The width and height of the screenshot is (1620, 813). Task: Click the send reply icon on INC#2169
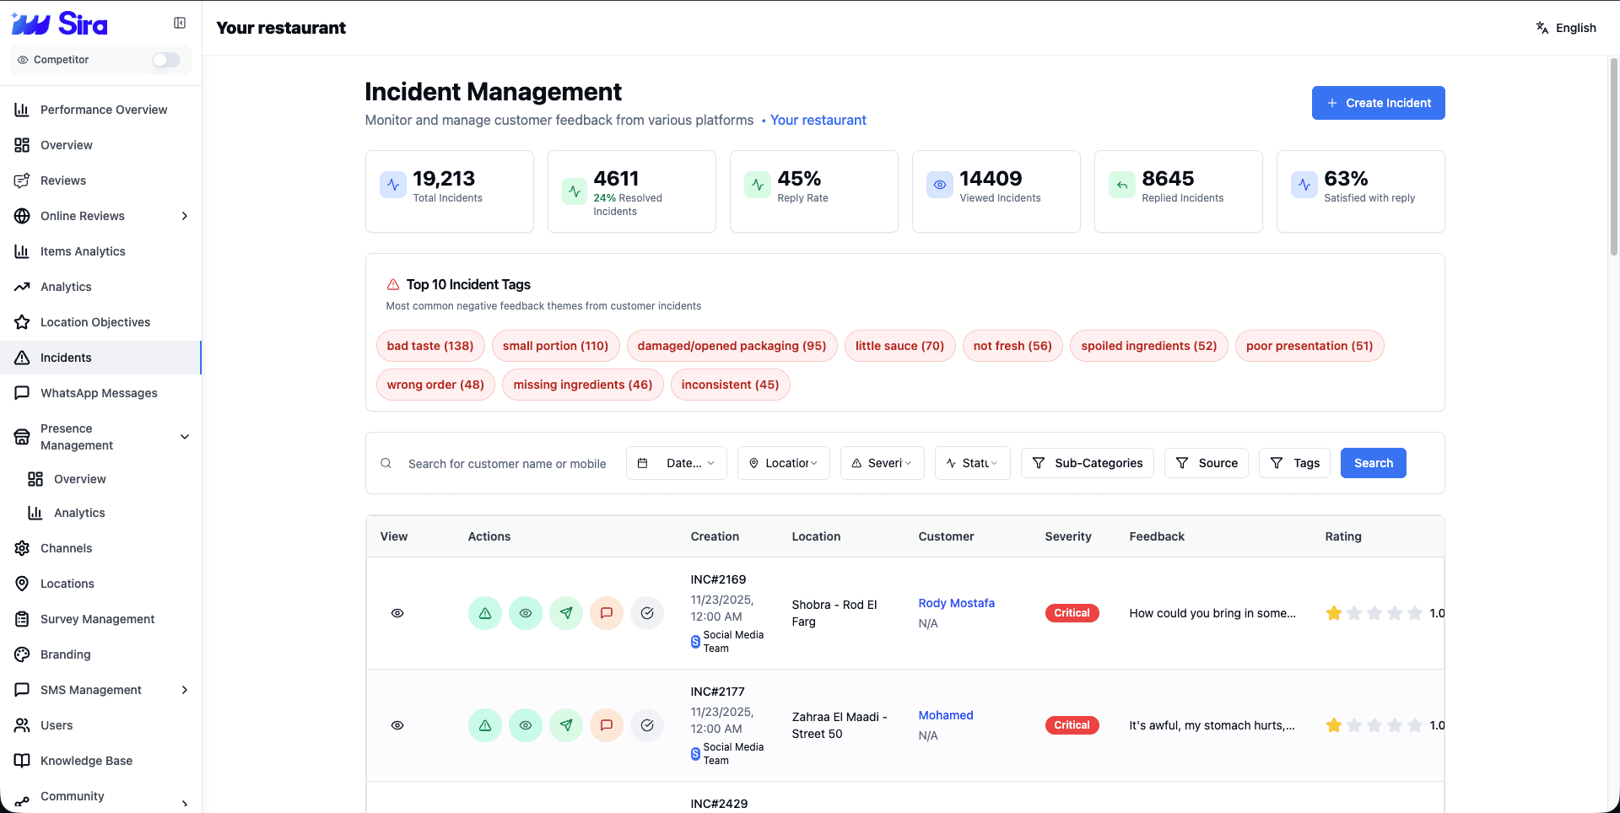[566, 613]
